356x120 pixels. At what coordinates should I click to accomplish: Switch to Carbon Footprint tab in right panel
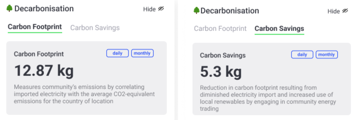pyautogui.click(x=220, y=28)
